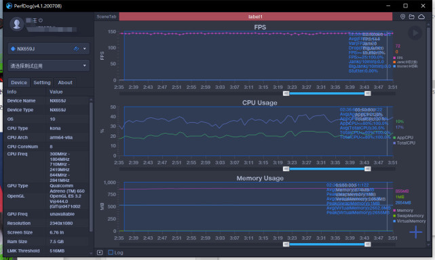This screenshot has width=435, height=260.
Task: Click the user avatar icon
Action: pyautogui.click(x=17, y=24)
